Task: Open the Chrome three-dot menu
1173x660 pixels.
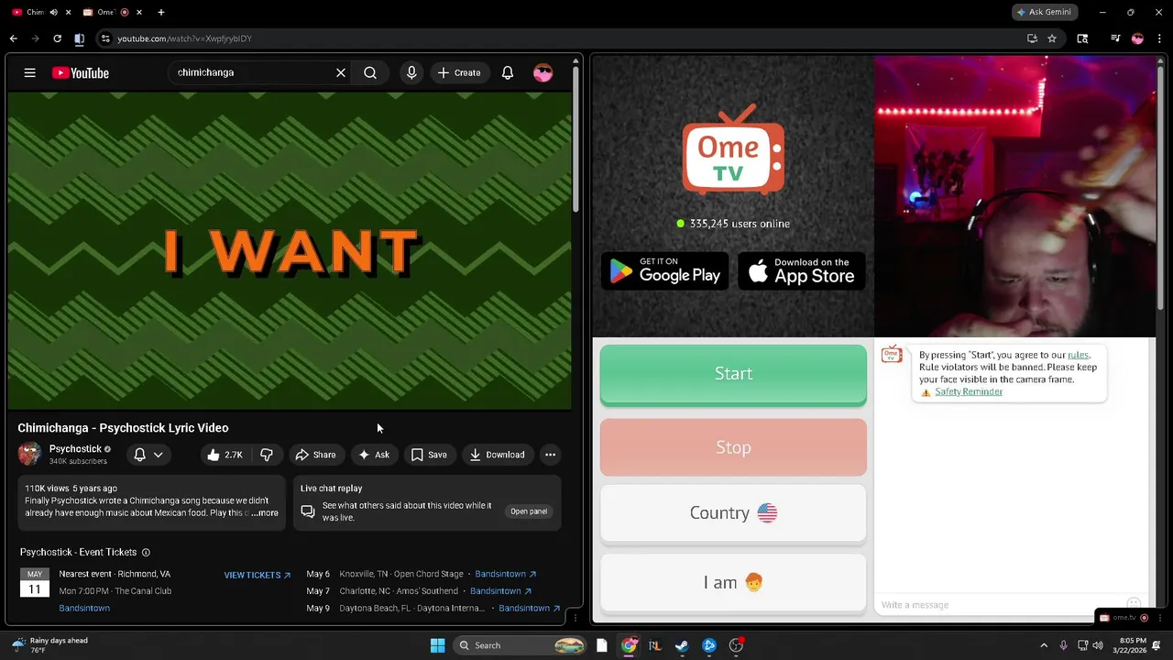Action: tap(1160, 38)
